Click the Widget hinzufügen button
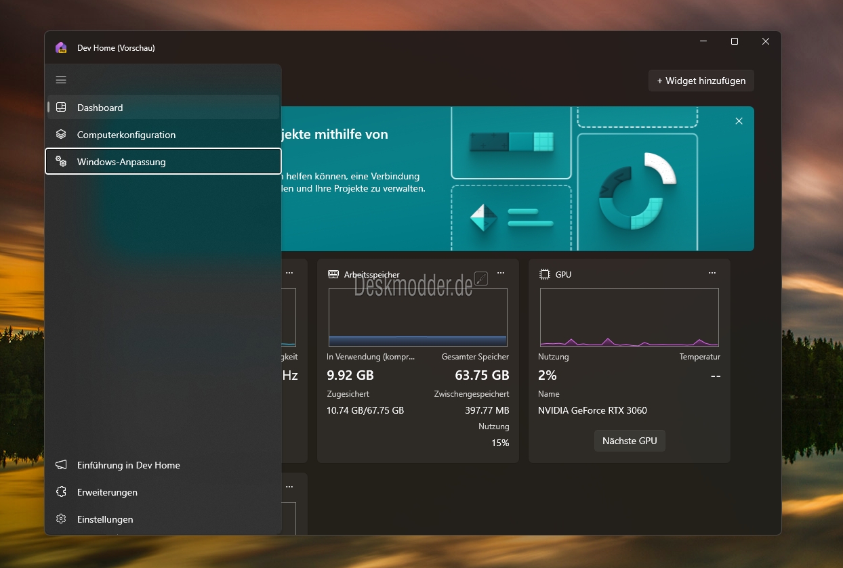Screen dimensions: 843x568 [701, 81]
